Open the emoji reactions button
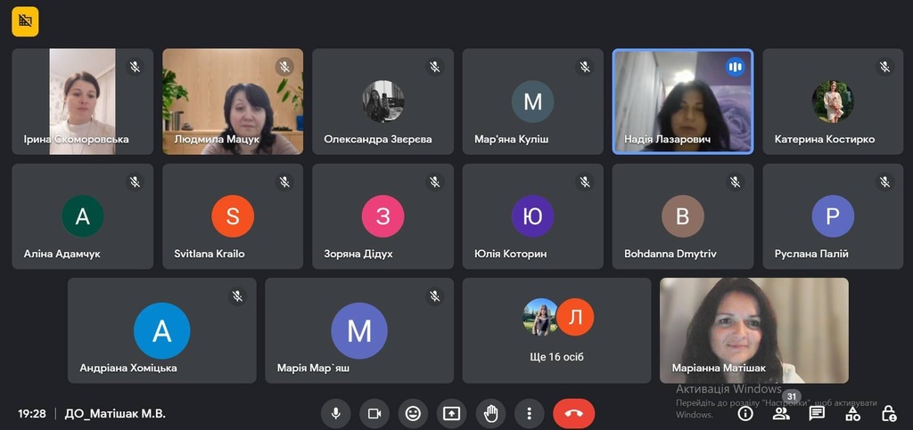This screenshot has width=913, height=430. point(413,413)
